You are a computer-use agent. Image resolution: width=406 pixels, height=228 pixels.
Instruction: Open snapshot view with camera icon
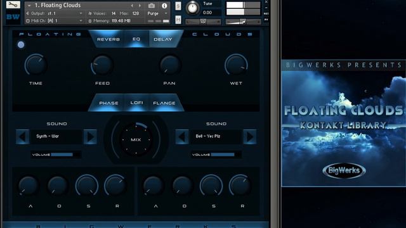[x=152, y=6]
